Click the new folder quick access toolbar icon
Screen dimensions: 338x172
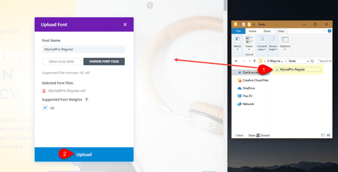coord(249,24)
